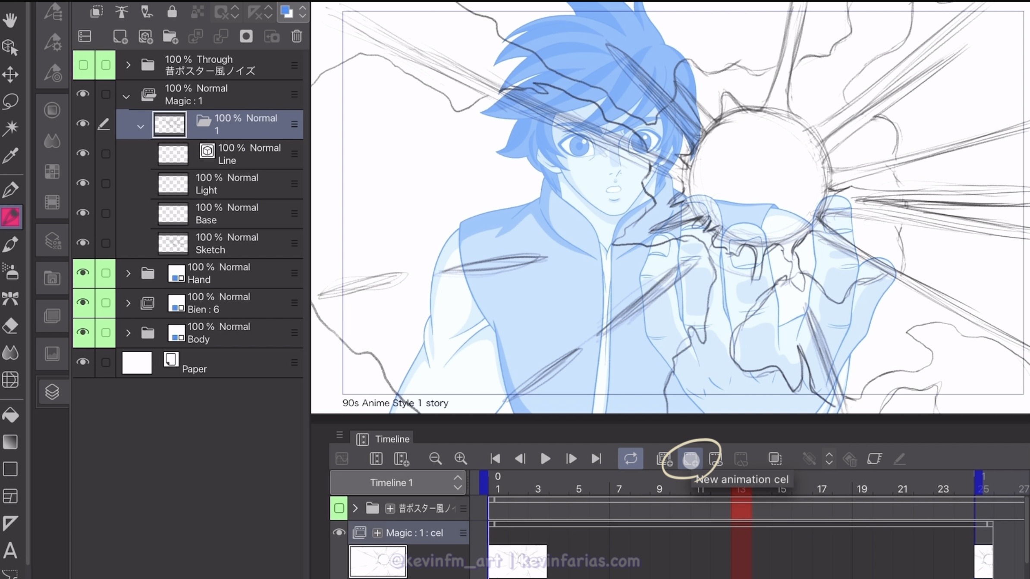Viewport: 1030px width, 579px height.
Task: Click frame 19 on the timeline ruler
Action: tap(862, 489)
